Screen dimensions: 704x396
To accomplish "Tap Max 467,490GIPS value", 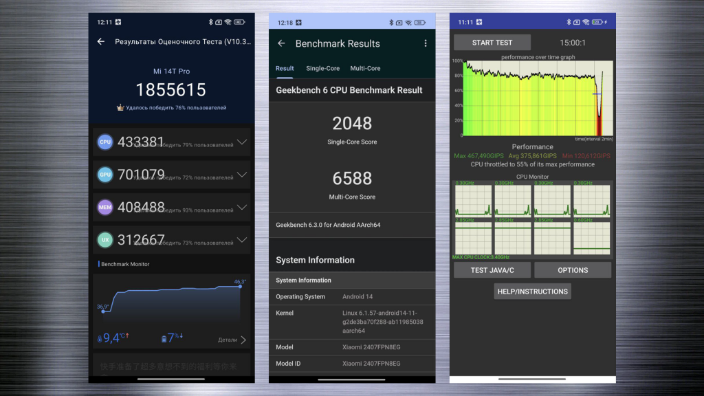I will [x=478, y=156].
